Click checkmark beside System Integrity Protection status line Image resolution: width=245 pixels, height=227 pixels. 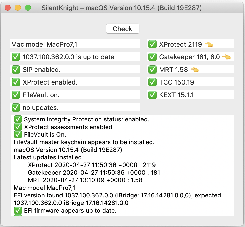coord(18,119)
